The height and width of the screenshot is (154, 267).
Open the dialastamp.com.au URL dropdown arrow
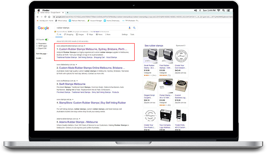coord(76,65)
